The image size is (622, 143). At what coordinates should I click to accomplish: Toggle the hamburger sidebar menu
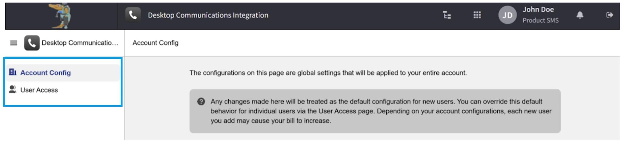13,43
